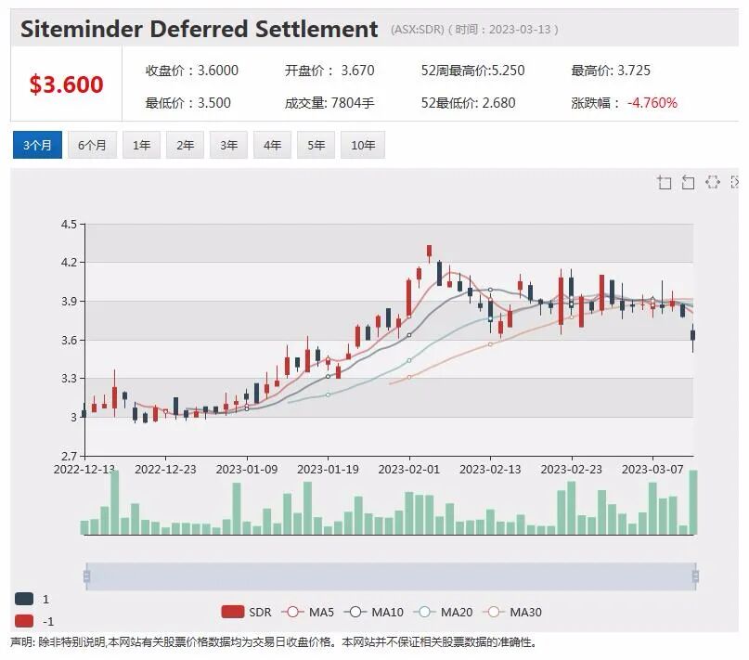The image size is (749, 660).
Task: Click the highest red candlestick above 4.2
Action: coord(429,252)
